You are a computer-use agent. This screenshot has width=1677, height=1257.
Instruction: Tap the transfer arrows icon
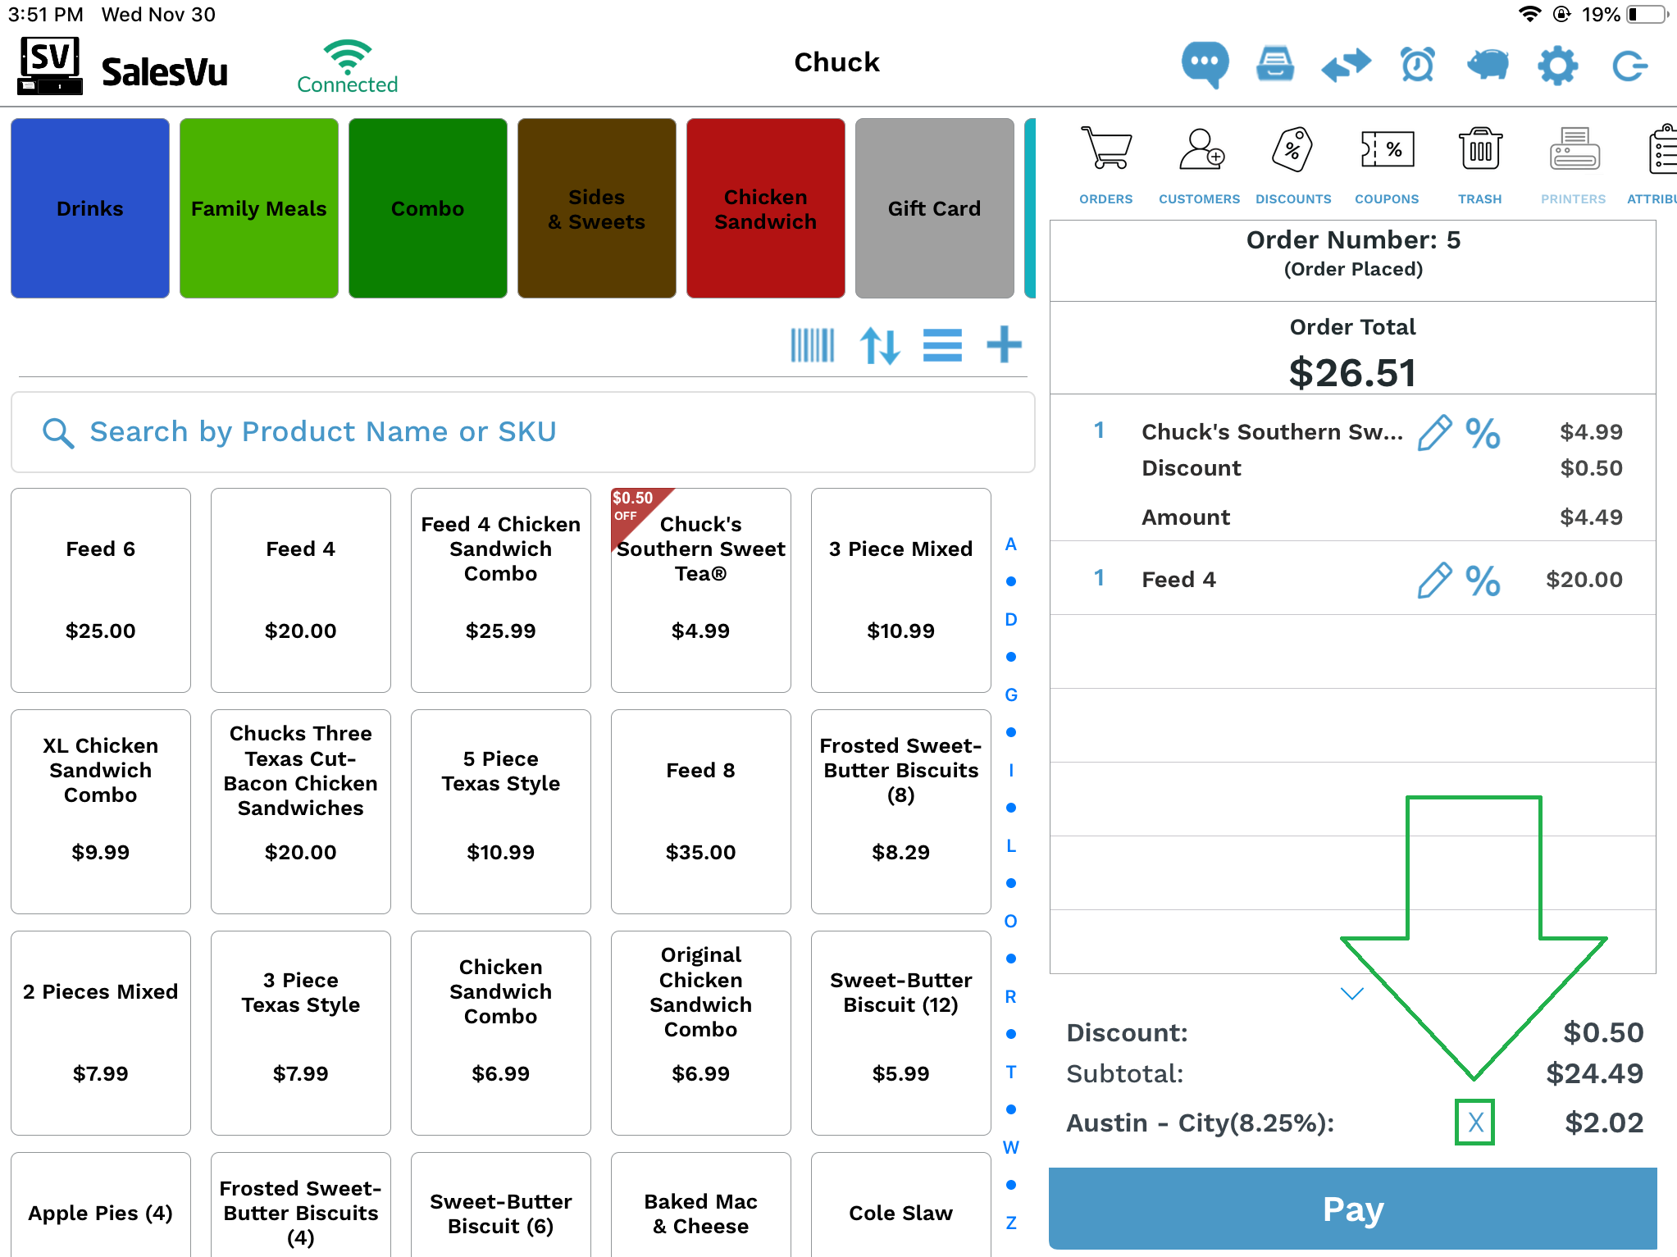[1346, 65]
